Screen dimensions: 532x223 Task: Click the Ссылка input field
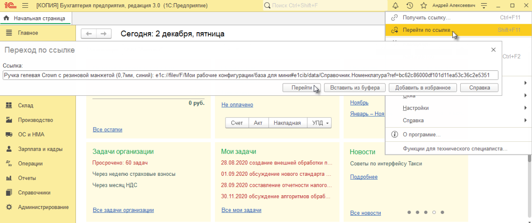pos(250,75)
